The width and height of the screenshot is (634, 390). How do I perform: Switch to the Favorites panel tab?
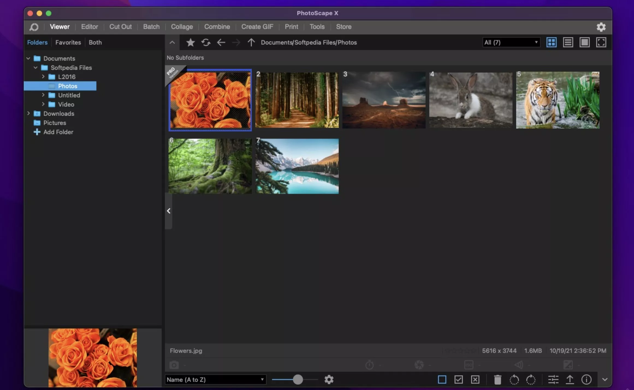68,43
